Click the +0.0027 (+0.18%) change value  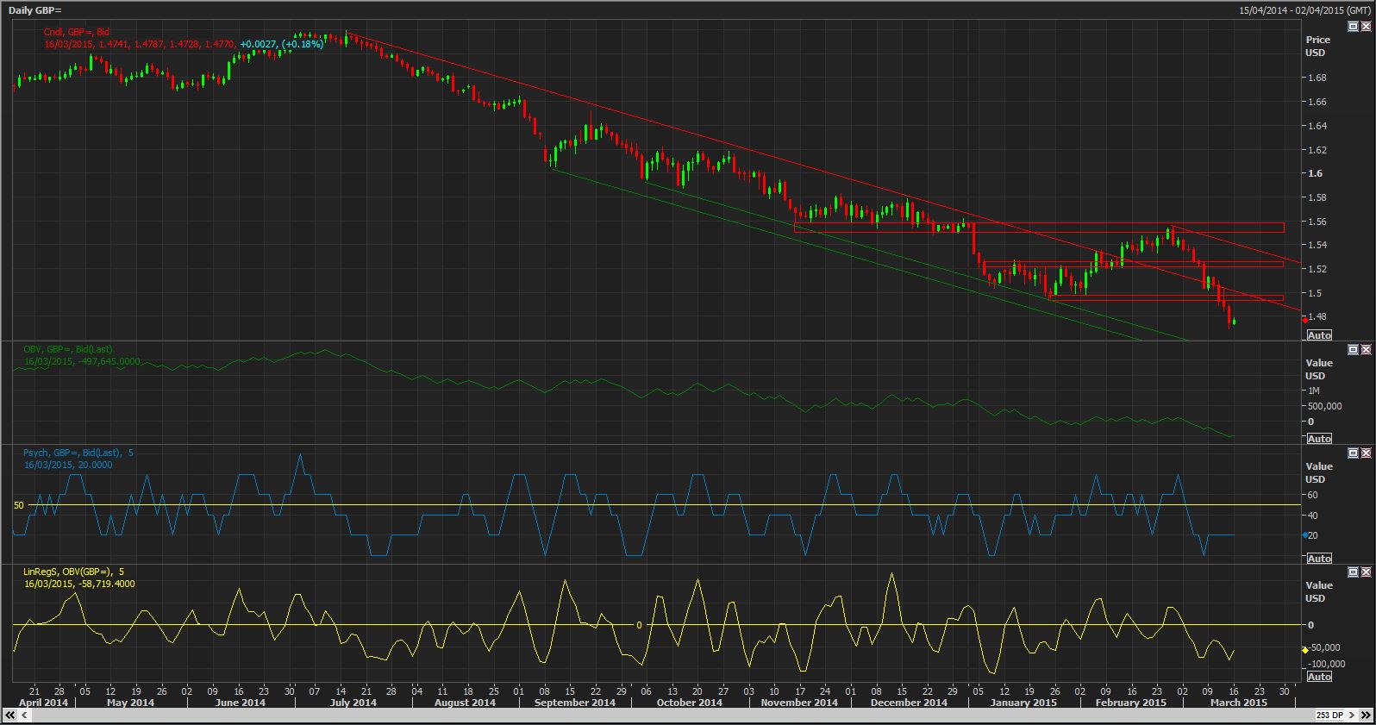click(281, 43)
